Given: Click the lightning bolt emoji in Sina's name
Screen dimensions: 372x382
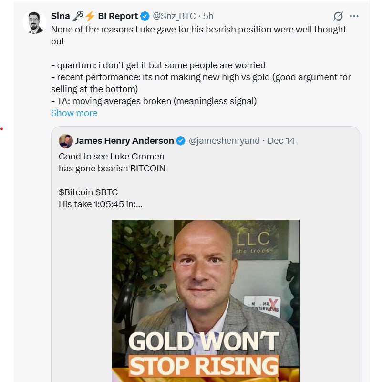Looking at the screenshot, I should pyautogui.click(x=90, y=16).
